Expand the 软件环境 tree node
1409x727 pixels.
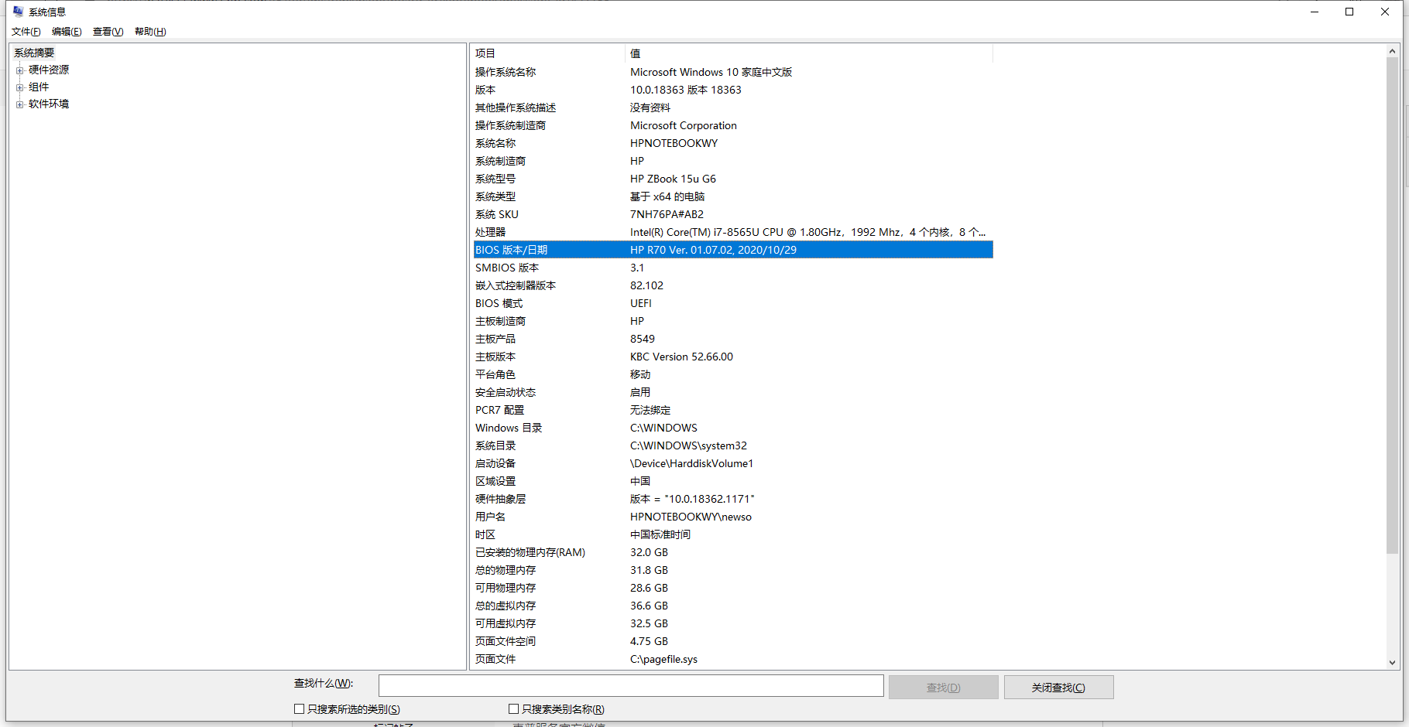[x=19, y=104]
